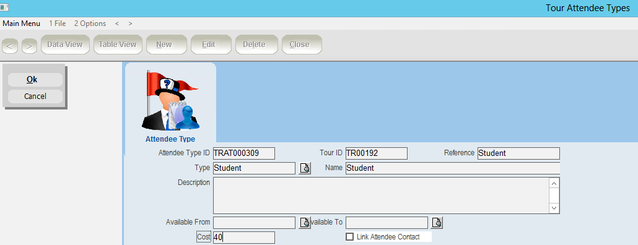The width and height of the screenshot is (638, 245).
Task: Click into the Description text area
Action: point(381,196)
